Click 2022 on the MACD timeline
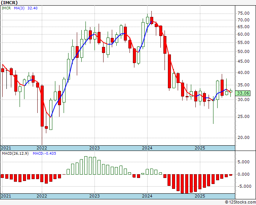 42,196
